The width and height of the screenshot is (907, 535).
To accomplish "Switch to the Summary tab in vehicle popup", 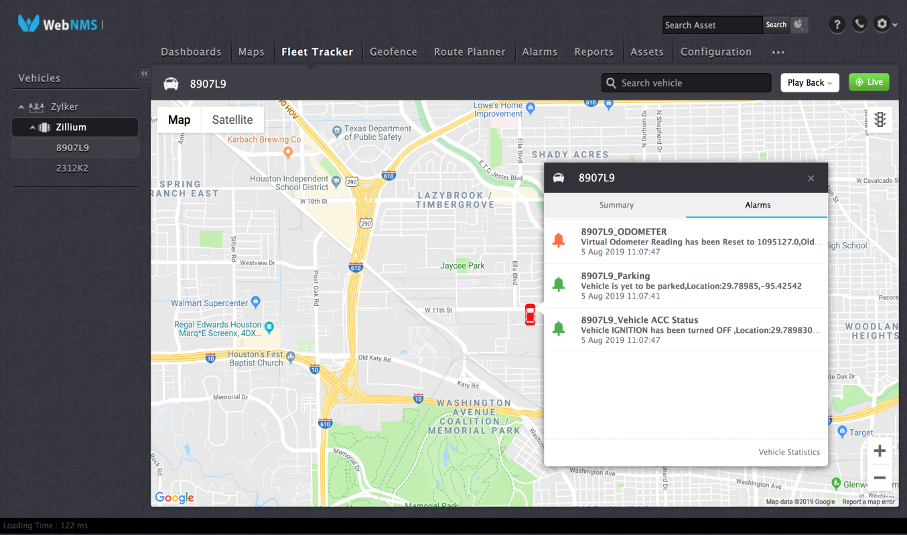I will 616,205.
